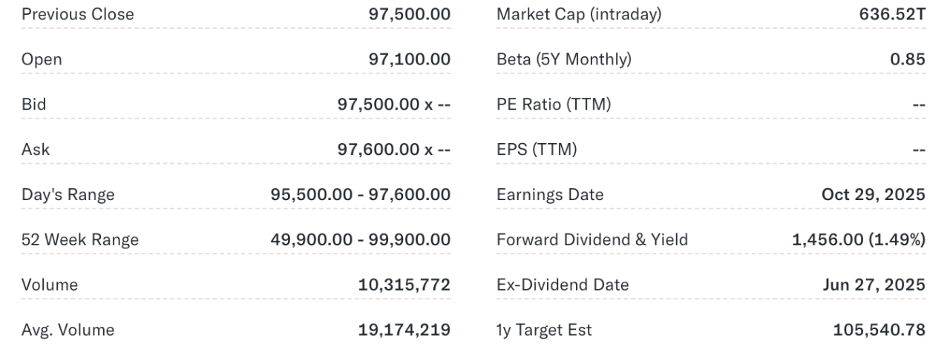
Task: Click the Day's Range label
Action: 68,195
